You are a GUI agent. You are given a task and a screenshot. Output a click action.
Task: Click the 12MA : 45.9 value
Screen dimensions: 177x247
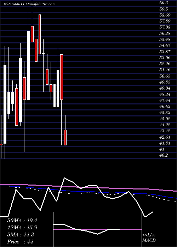22,228
